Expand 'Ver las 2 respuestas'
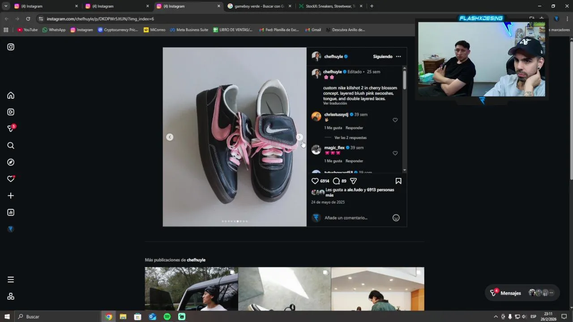573x322 pixels. tap(351, 138)
